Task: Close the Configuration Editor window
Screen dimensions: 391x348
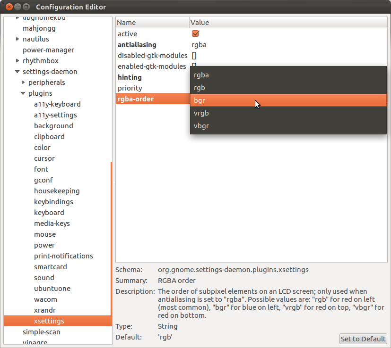Action: (8, 7)
